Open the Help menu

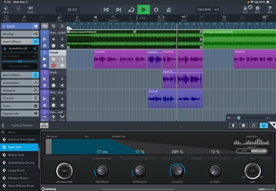pyautogui.click(x=270, y=9)
